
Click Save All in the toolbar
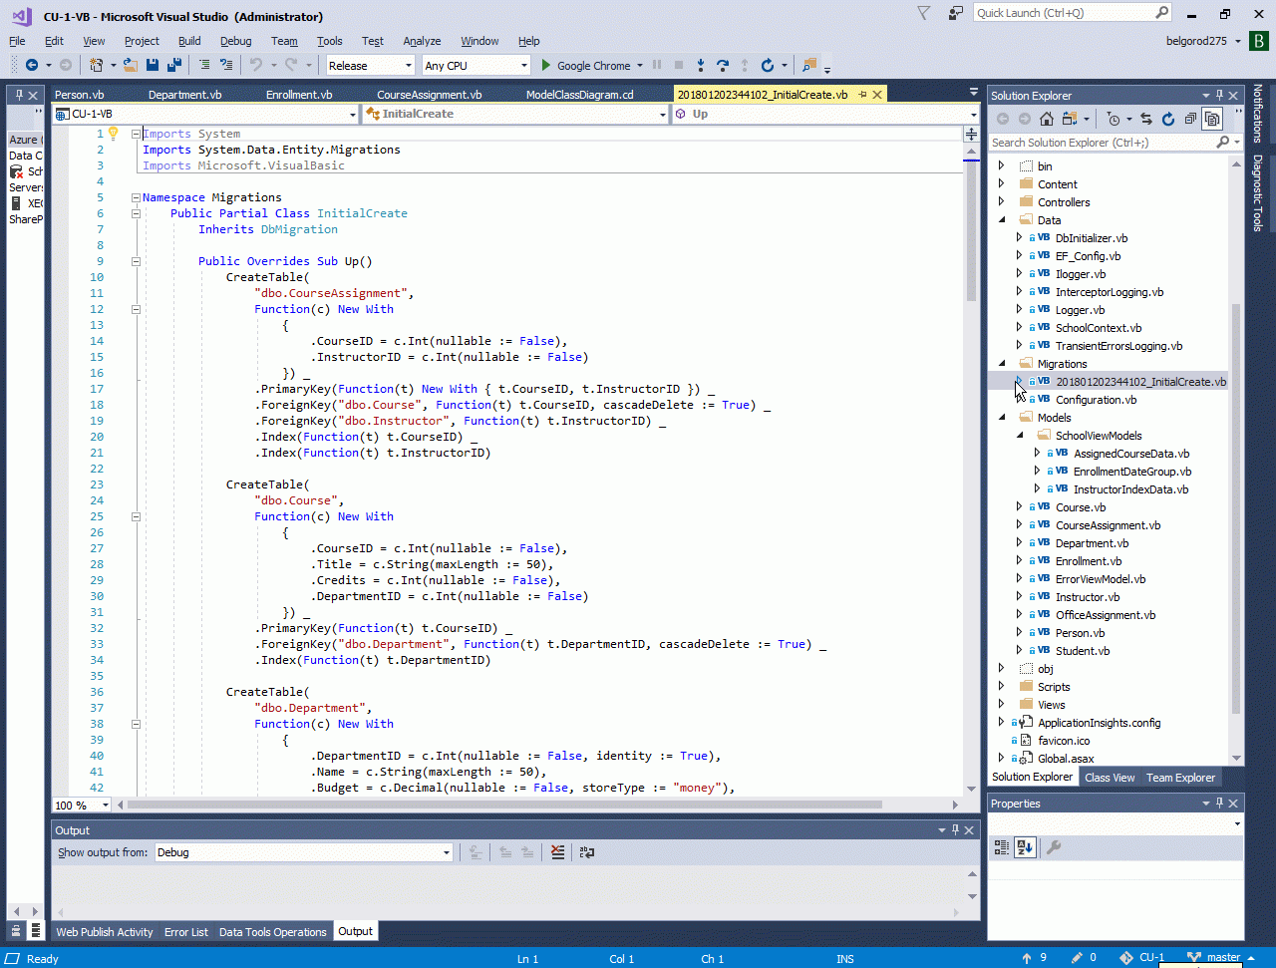(174, 66)
